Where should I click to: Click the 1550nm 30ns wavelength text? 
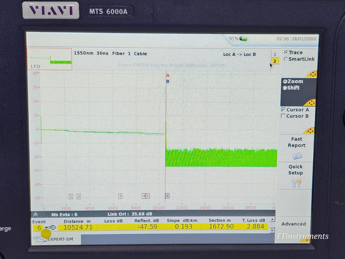[x=91, y=54]
